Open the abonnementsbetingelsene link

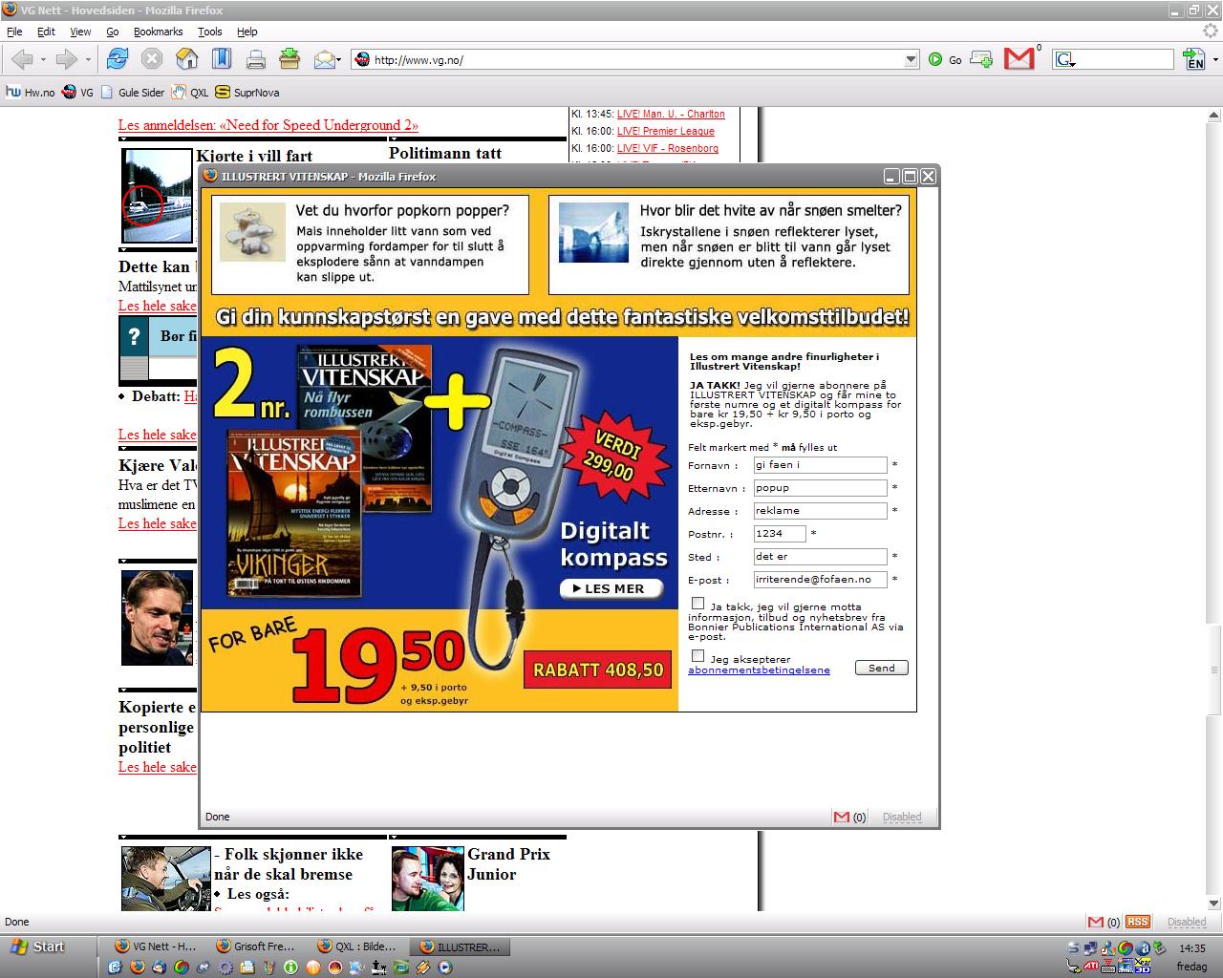[759, 670]
